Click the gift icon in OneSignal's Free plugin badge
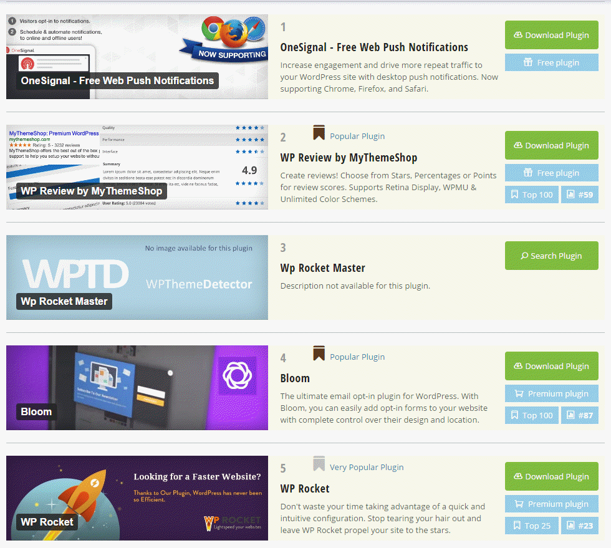The width and height of the screenshot is (611, 548). (528, 62)
